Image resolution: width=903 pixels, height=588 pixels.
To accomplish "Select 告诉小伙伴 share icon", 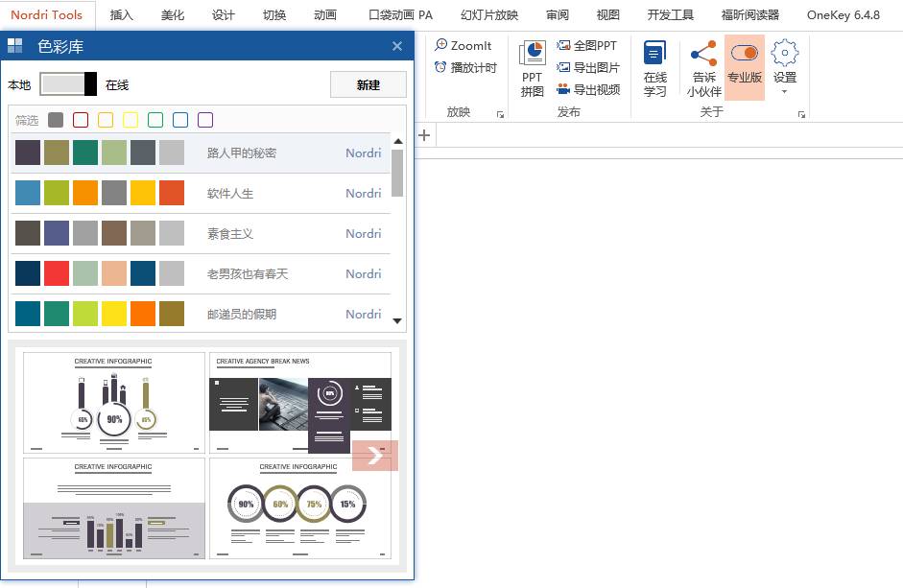I will pos(703,68).
